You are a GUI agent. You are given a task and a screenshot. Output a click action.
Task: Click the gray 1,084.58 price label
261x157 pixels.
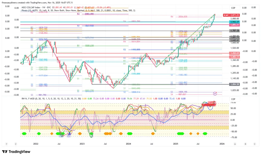(234, 84)
